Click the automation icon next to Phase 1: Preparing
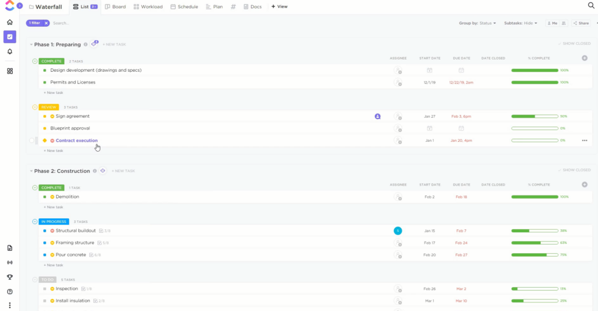 pyautogui.click(x=94, y=44)
